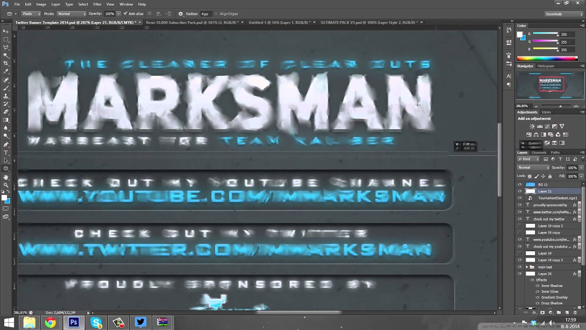Image resolution: width=586 pixels, height=330 pixels.
Task: Select the Gradient tool
Action: click(6, 120)
